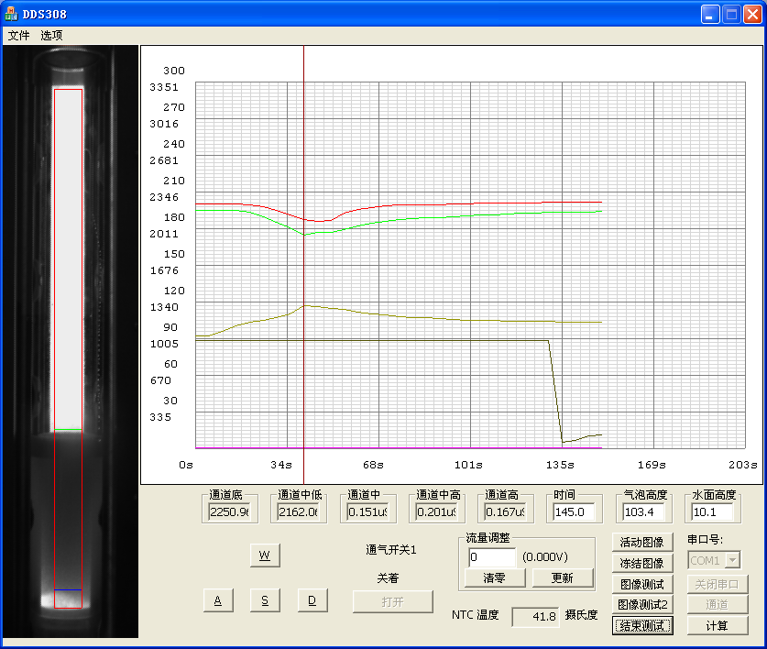Click the 水面高度 field showing 10.1
Viewport: 767px width, 649px height.
712,511
